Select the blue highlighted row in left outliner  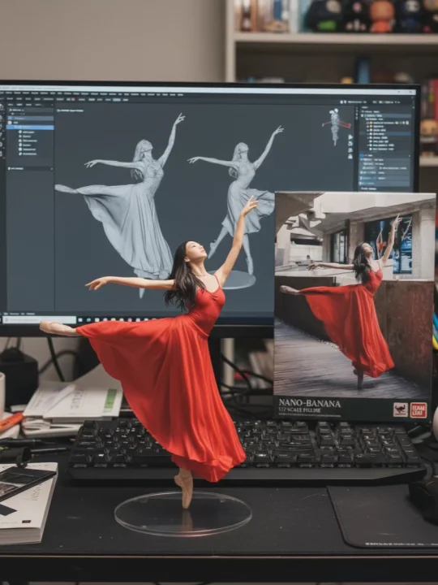[x=30, y=128]
